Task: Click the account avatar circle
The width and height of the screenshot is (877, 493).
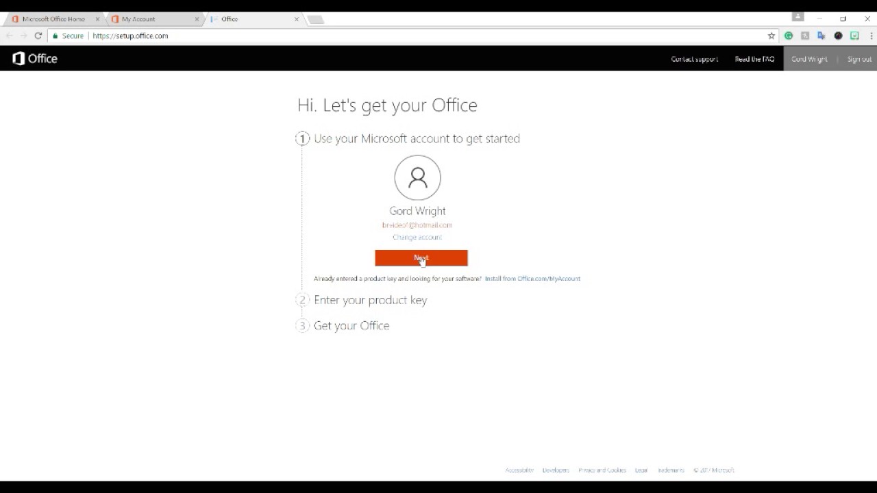Action: pos(417,178)
